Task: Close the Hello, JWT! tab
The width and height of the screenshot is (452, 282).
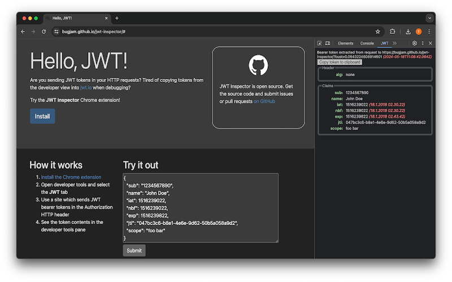Action: tap(106, 18)
